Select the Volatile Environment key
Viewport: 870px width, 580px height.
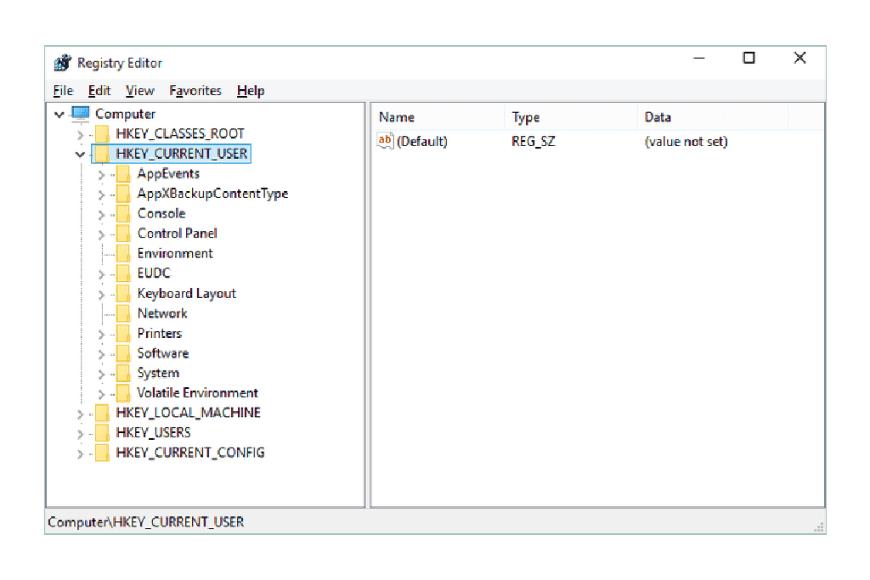click(197, 393)
